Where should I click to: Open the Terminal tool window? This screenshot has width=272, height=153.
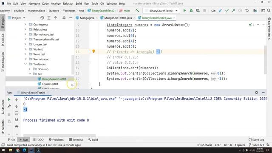click(x=76, y=139)
